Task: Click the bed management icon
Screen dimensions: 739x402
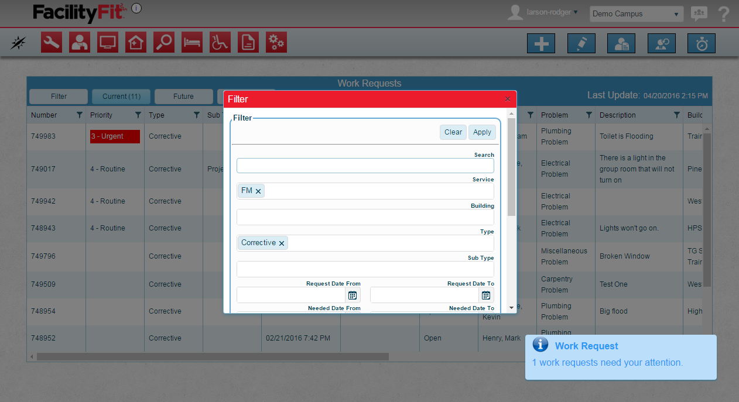Action: click(x=192, y=42)
